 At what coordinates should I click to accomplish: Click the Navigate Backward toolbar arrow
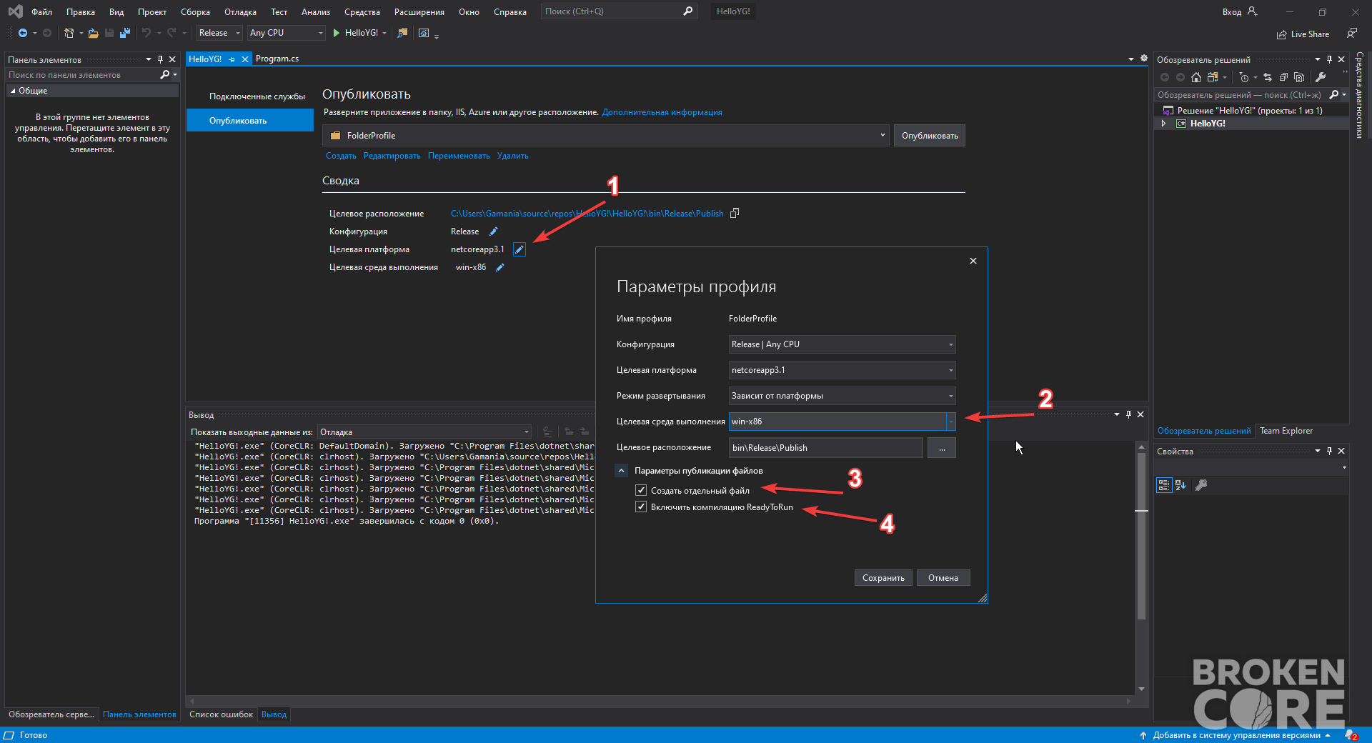(23, 33)
